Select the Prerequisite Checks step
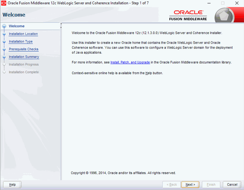The height and width of the screenshot is (190, 244). (24, 49)
